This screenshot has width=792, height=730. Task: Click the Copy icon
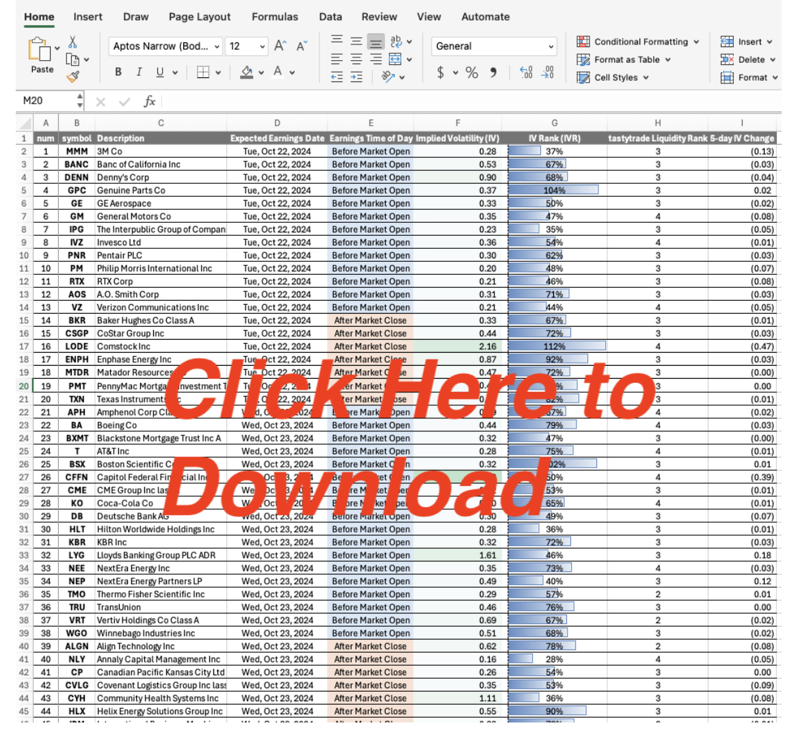(x=72, y=59)
